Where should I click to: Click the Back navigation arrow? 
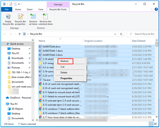pos(5,34)
